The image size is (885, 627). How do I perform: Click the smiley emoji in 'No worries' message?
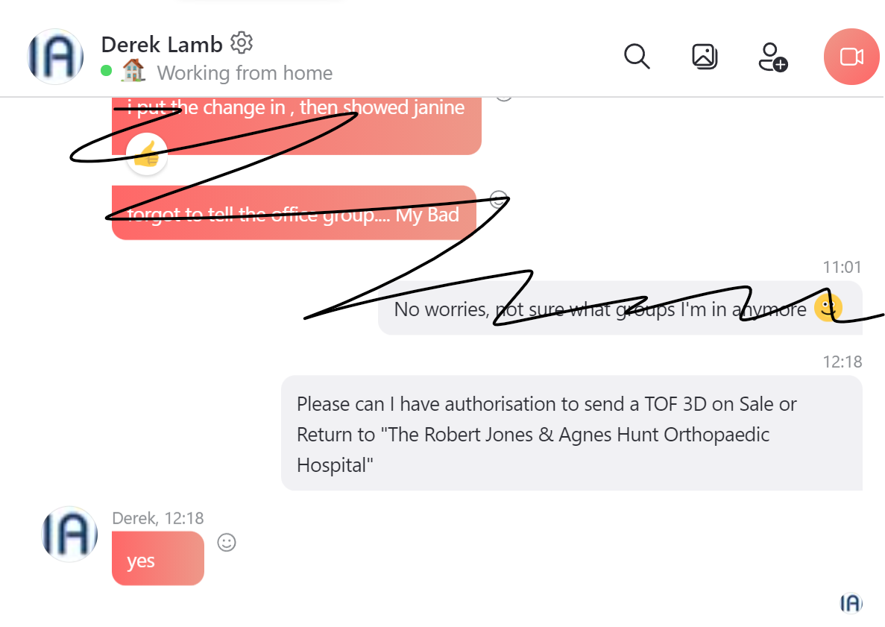(828, 308)
